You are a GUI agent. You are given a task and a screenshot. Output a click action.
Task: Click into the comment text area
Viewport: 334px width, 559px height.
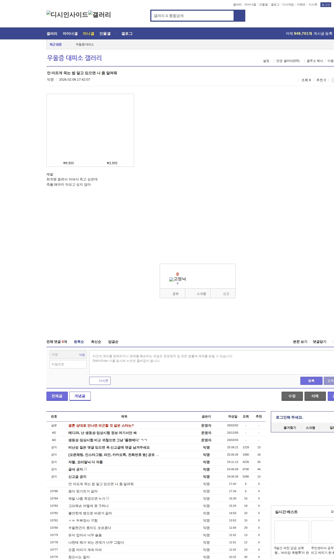212,363
